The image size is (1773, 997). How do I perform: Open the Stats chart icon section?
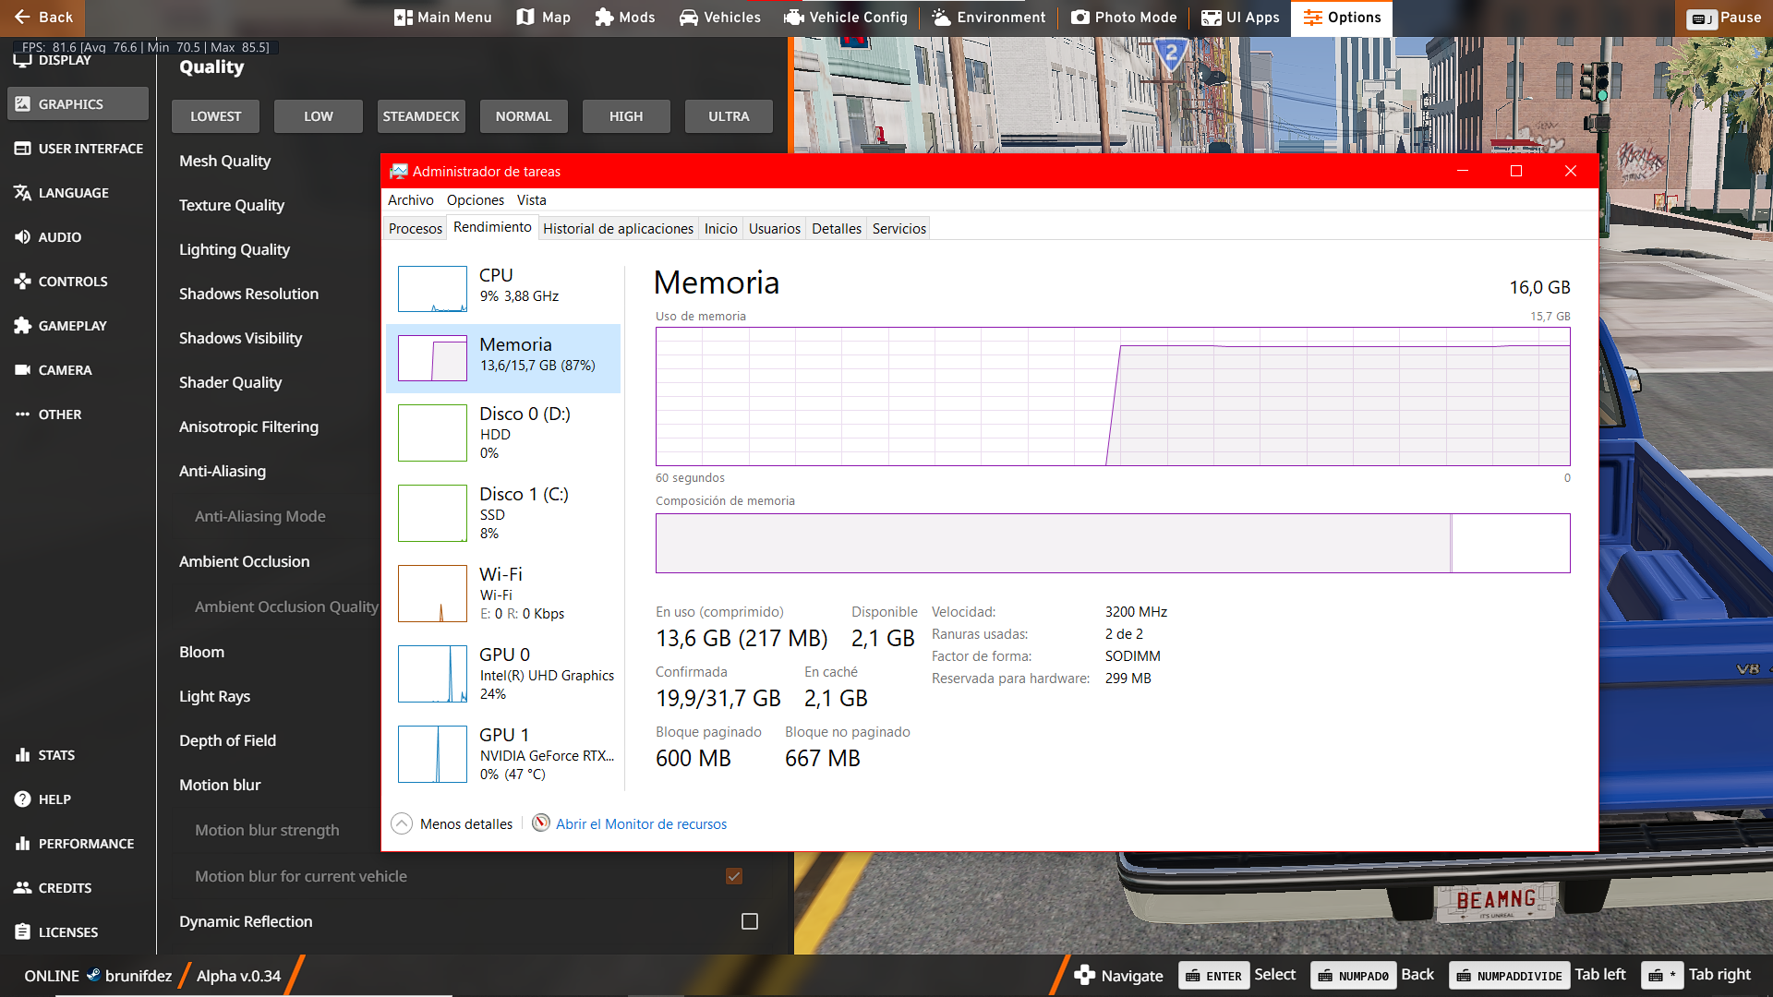click(x=23, y=755)
